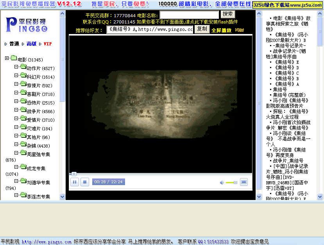
Task: Click the video frame area
Action: coord(161,104)
